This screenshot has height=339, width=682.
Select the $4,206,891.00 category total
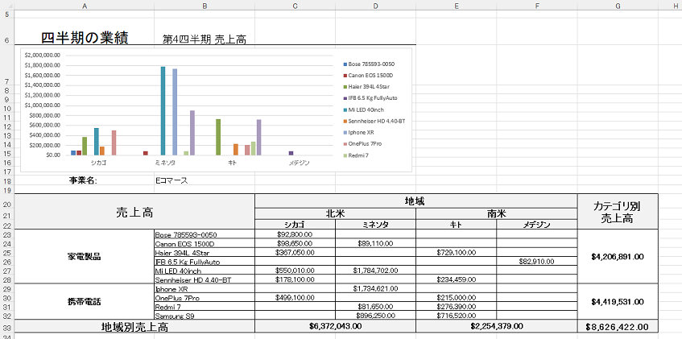618,257
